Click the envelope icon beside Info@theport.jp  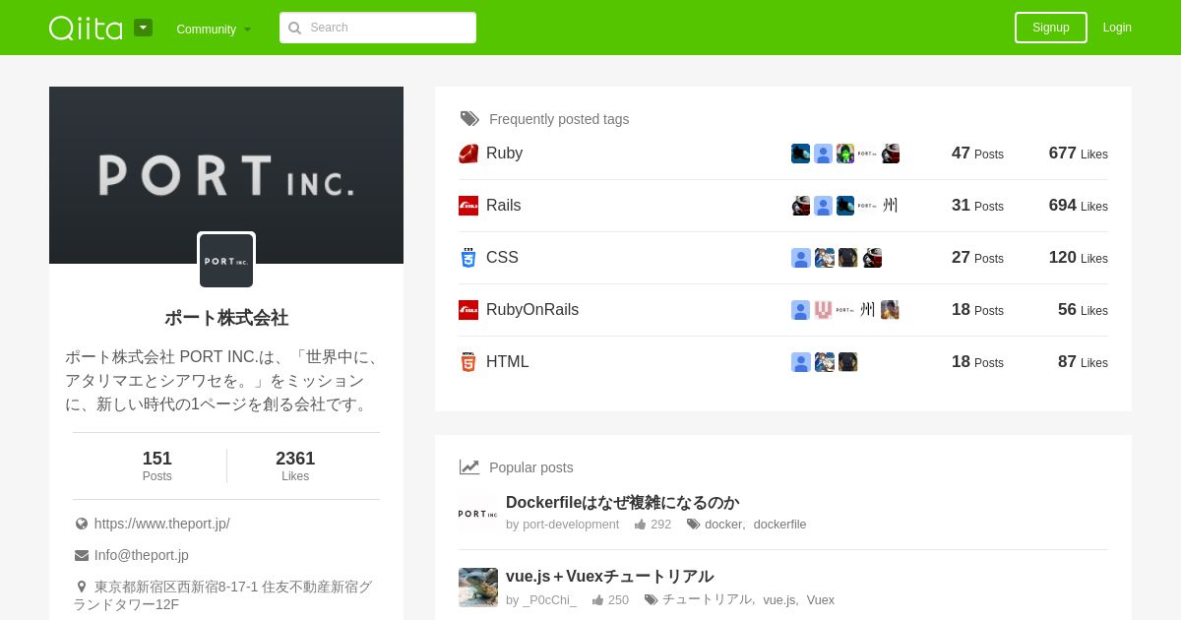tap(82, 555)
